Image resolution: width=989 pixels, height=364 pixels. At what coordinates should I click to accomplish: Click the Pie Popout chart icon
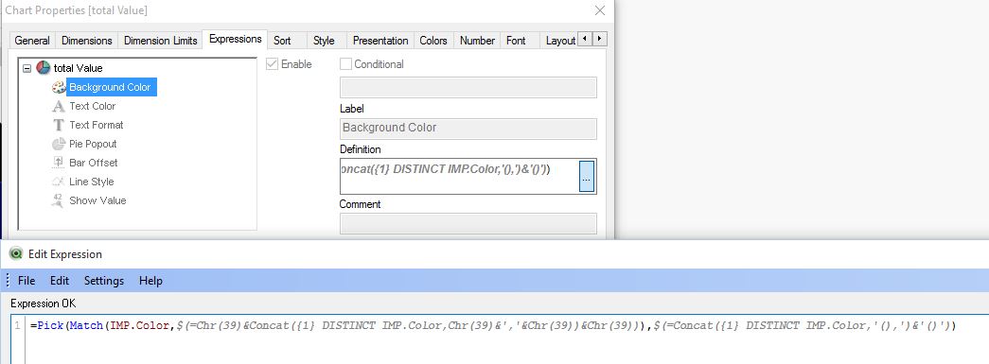coord(58,144)
